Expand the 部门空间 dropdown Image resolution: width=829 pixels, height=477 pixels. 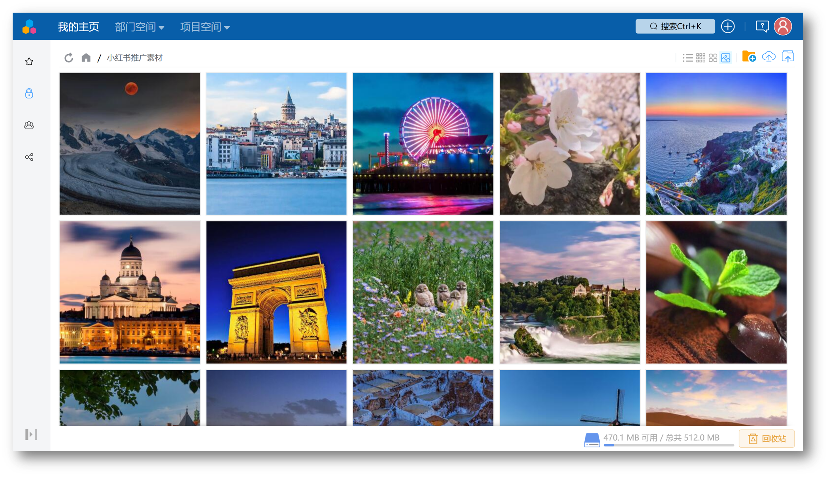(x=139, y=27)
